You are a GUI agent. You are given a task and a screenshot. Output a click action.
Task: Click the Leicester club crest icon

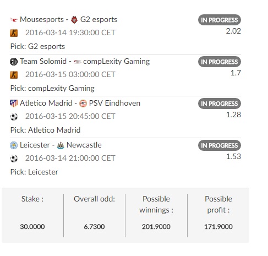14,145
